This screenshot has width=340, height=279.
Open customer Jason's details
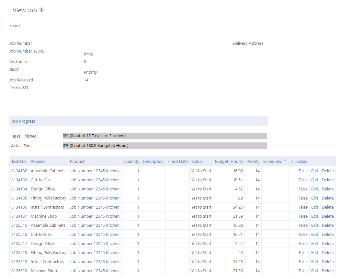coord(15,69)
